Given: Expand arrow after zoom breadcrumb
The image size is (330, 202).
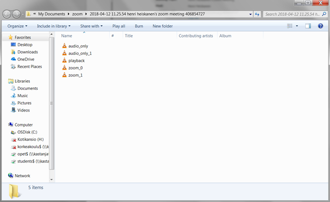Looking at the screenshot, I should [86, 14].
